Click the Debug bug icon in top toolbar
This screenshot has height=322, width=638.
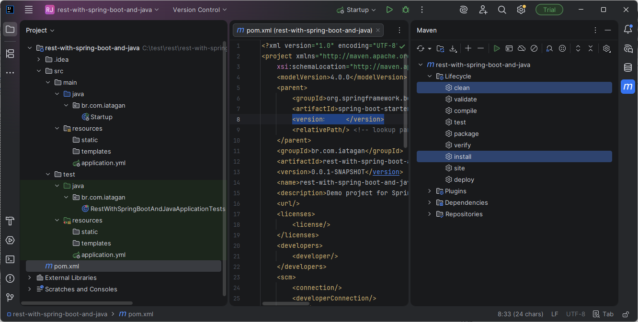(x=406, y=10)
